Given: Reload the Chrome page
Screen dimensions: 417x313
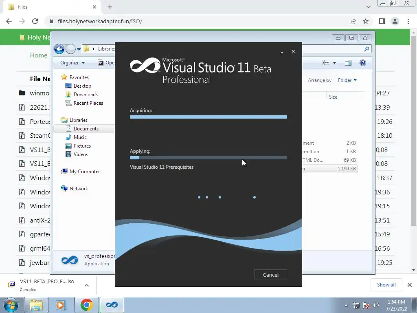Looking at the screenshot, I should tap(35, 21).
